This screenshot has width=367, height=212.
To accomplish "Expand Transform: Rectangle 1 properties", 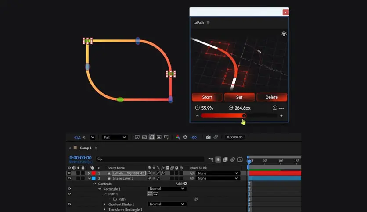I will tap(104, 209).
